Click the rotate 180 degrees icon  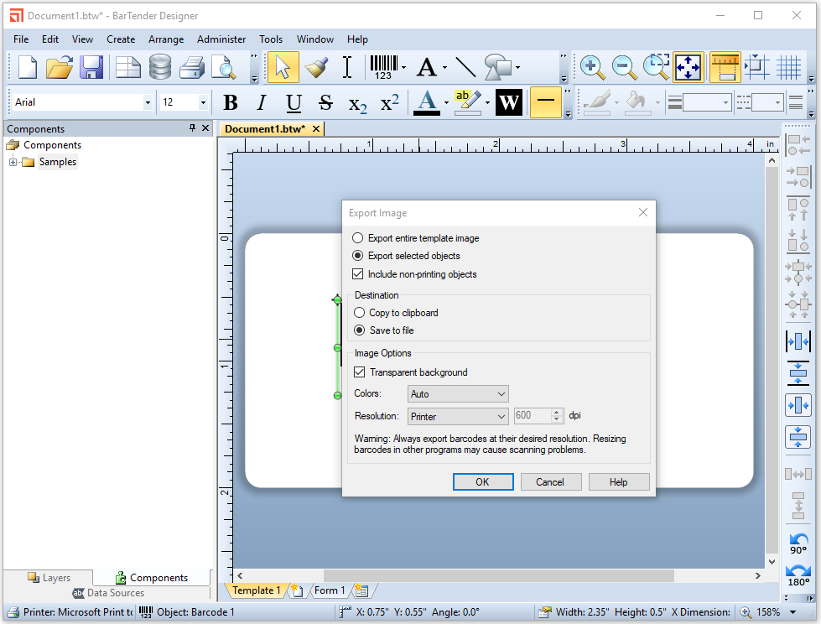[798, 576]
